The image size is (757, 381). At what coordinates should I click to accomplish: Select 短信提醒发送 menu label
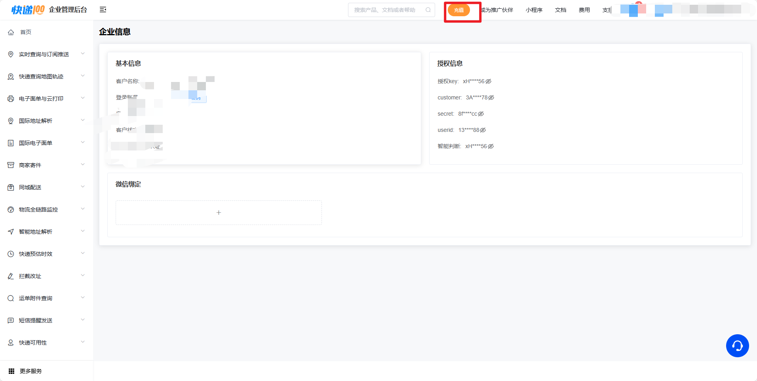point(36,320)
